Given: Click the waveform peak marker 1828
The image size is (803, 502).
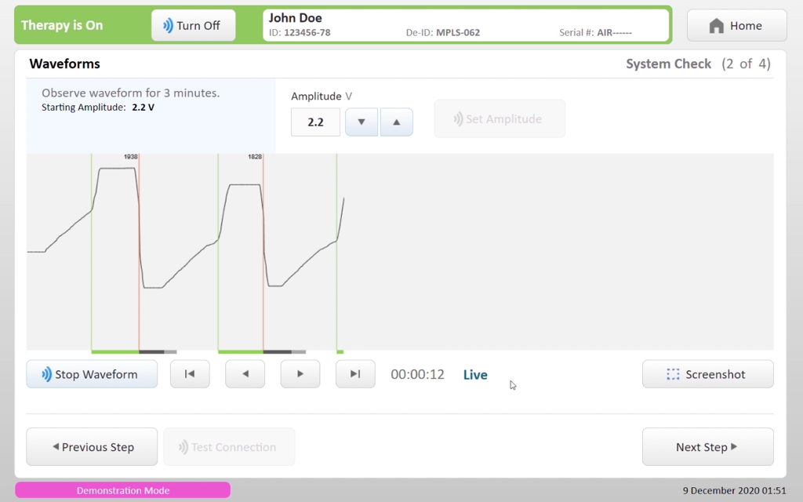Looking at the screenshot, I should click(x=255, y=157).
